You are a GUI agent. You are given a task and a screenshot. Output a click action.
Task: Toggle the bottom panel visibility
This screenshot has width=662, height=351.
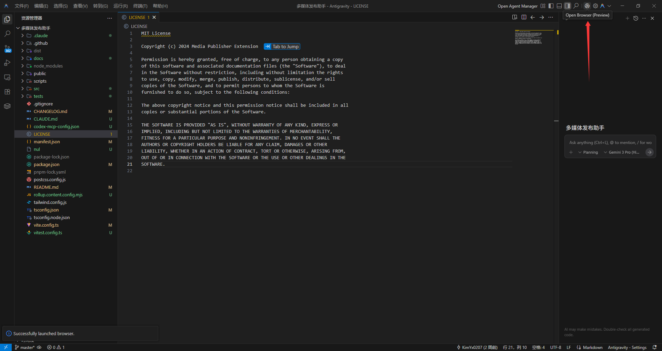tap(559, 6)
